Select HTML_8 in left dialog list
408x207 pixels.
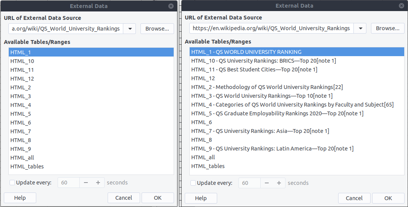[91, 140]
